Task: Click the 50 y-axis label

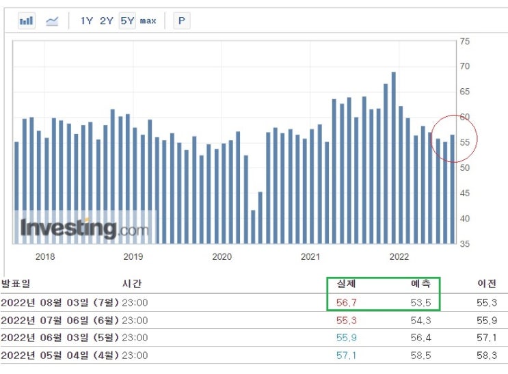Action: point(465,168)
